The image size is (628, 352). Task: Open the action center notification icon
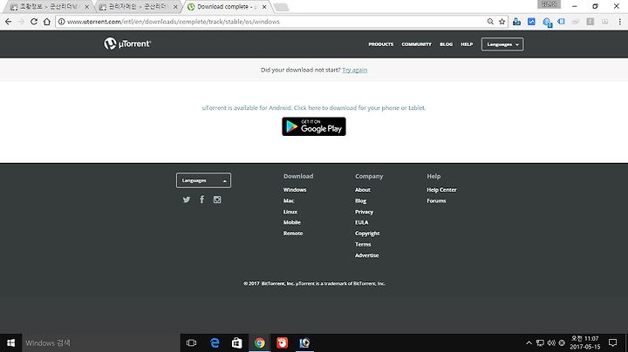(612, 342)
